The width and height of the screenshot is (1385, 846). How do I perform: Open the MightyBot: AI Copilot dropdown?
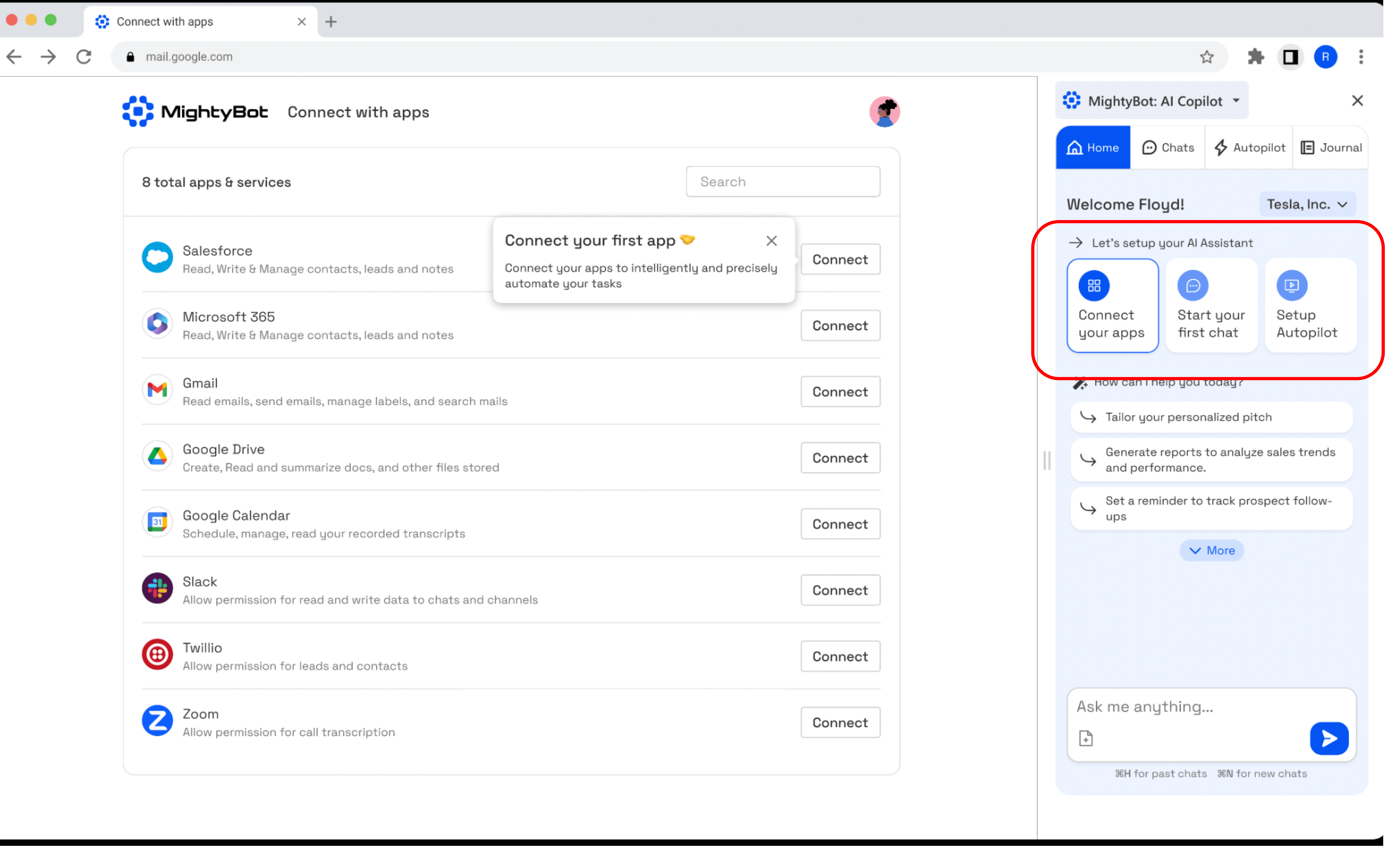coord(1151,101)
